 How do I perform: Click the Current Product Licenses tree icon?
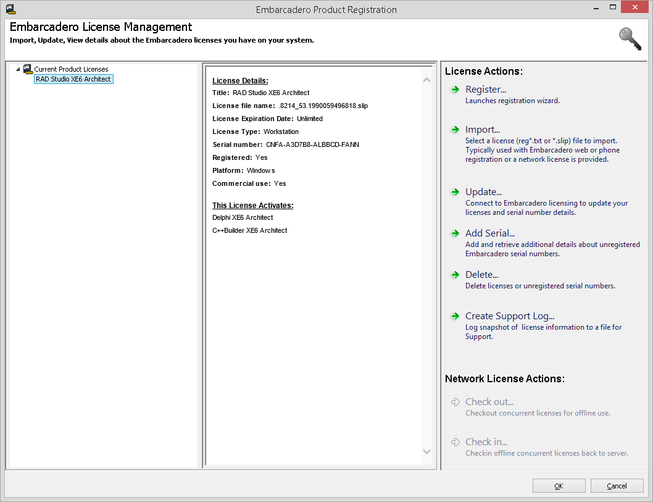click(28, 69)
